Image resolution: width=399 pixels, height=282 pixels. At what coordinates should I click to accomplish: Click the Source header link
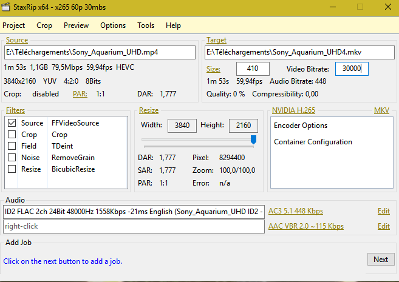(x=17, y=40)
